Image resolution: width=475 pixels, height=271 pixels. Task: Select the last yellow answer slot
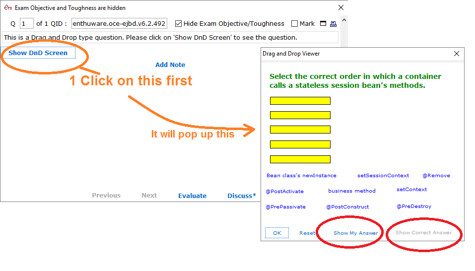[x=300, y=159]
